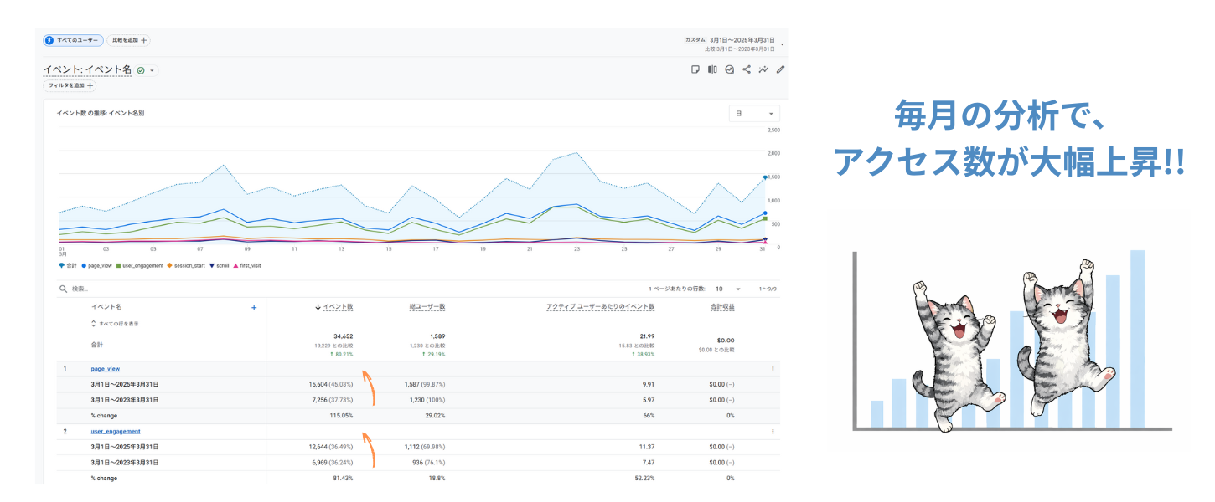Open the three-dot menu for user_engagement row
1215x502 pixels.
coord(773,432)
